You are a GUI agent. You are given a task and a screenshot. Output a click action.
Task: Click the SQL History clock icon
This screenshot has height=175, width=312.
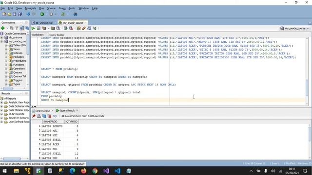point(89,28)
